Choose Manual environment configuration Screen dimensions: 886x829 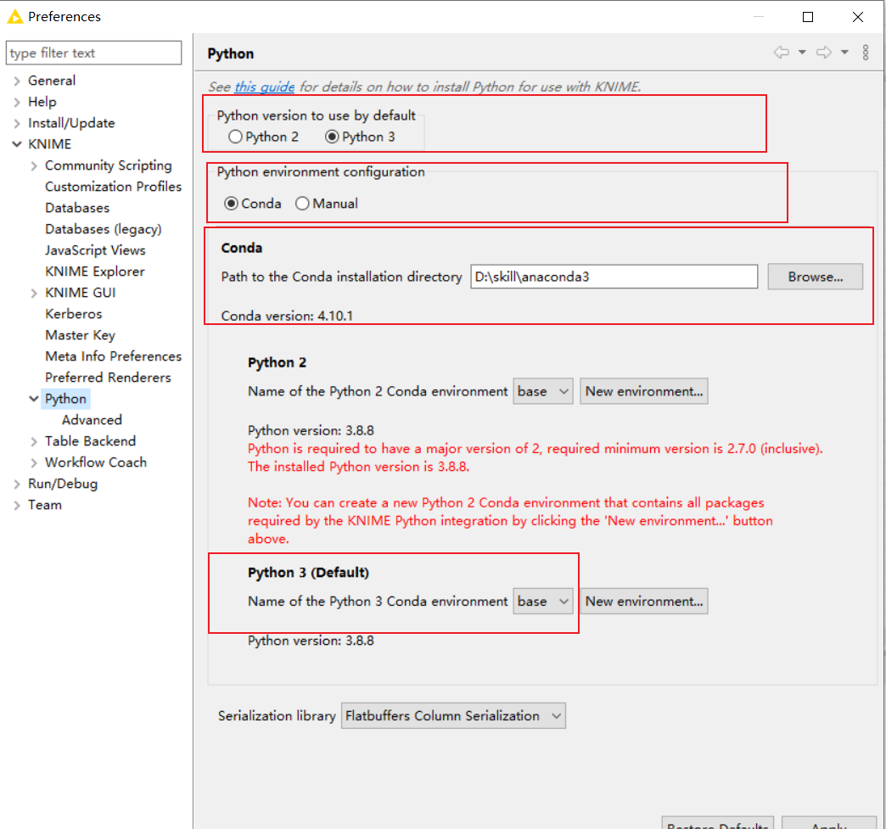(302, 204)
